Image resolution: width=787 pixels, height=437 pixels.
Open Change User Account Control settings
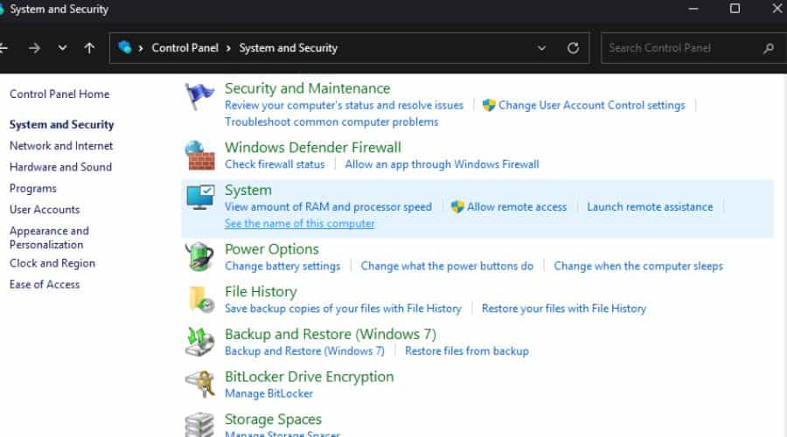(591, 105)
